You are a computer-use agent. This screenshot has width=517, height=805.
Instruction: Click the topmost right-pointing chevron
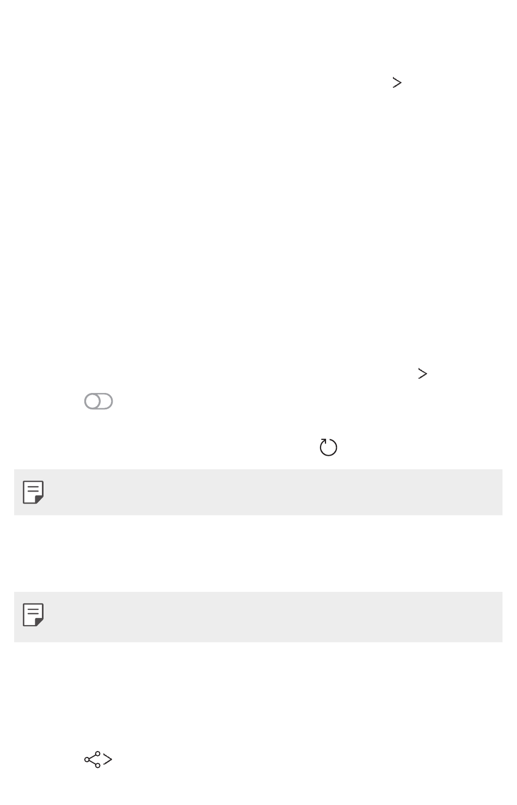[397, 83]
